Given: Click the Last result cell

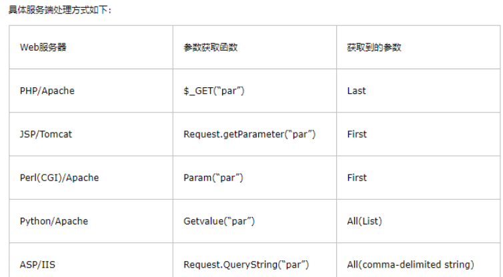Looking at the screenshot, I should (356, 91).
